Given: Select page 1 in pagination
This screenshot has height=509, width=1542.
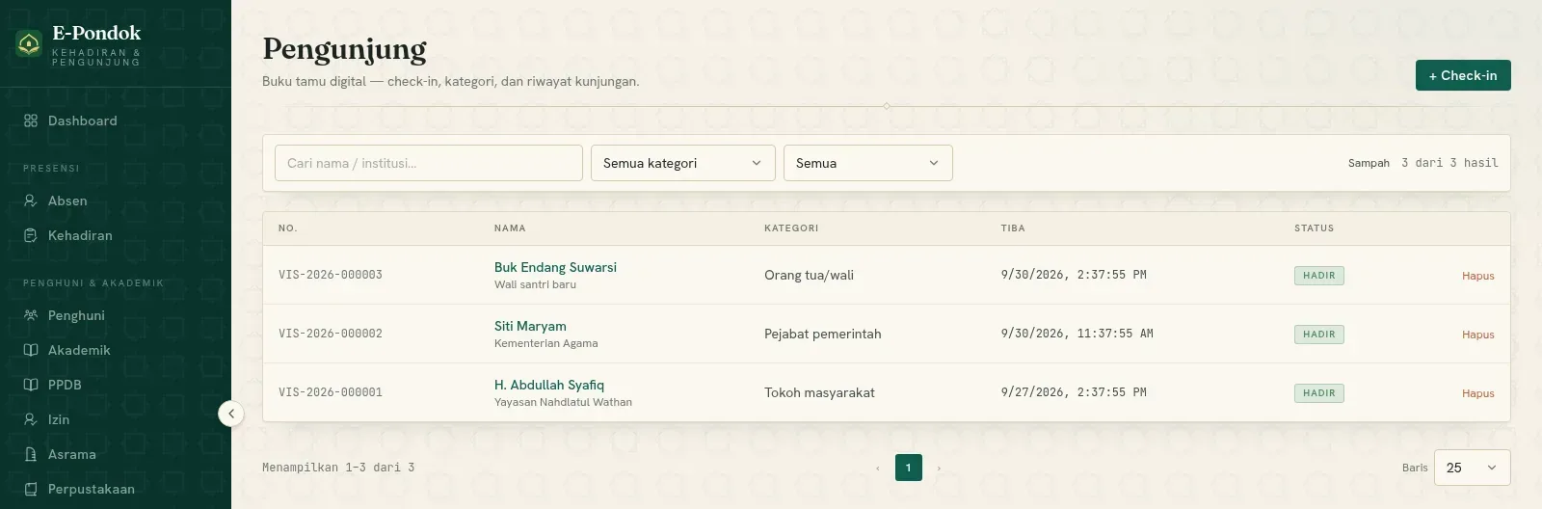Looking at the screenshot, I should (909, 468).
